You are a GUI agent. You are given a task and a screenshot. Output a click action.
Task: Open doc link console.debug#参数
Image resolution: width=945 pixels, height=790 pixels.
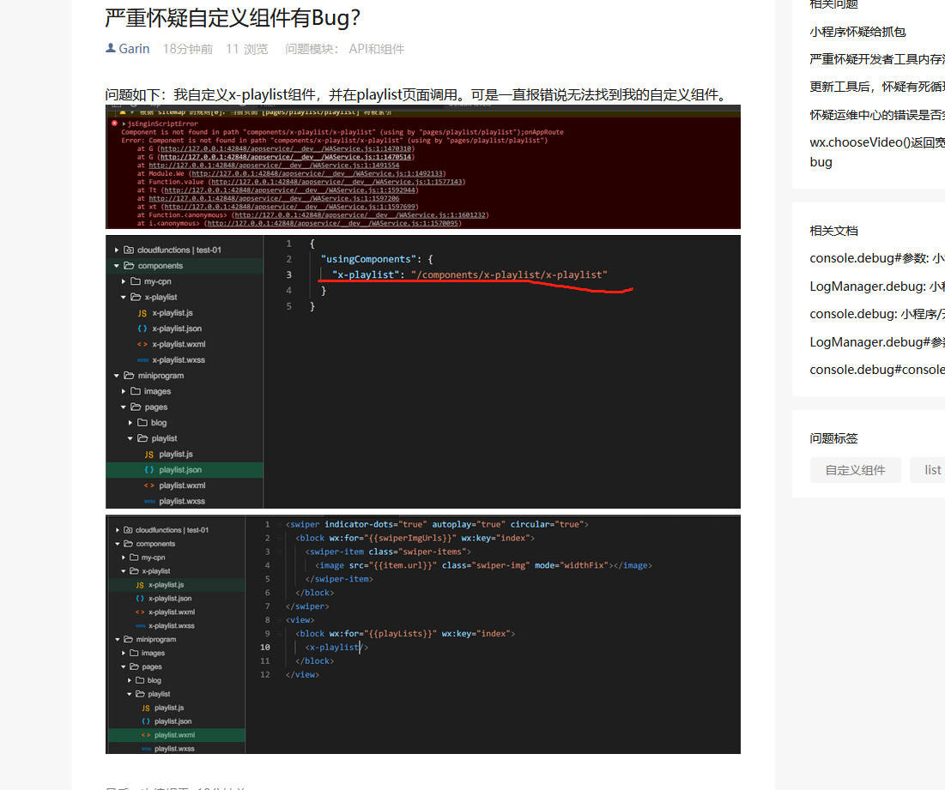(877, 258)
